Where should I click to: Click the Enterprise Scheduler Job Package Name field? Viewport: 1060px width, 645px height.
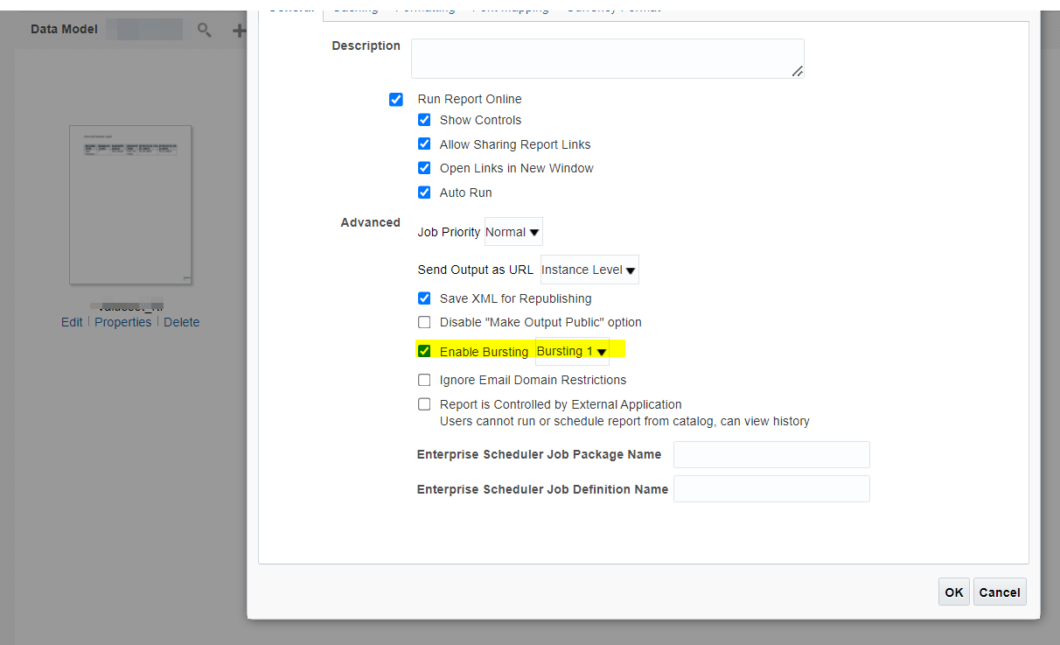pos(771,454)
